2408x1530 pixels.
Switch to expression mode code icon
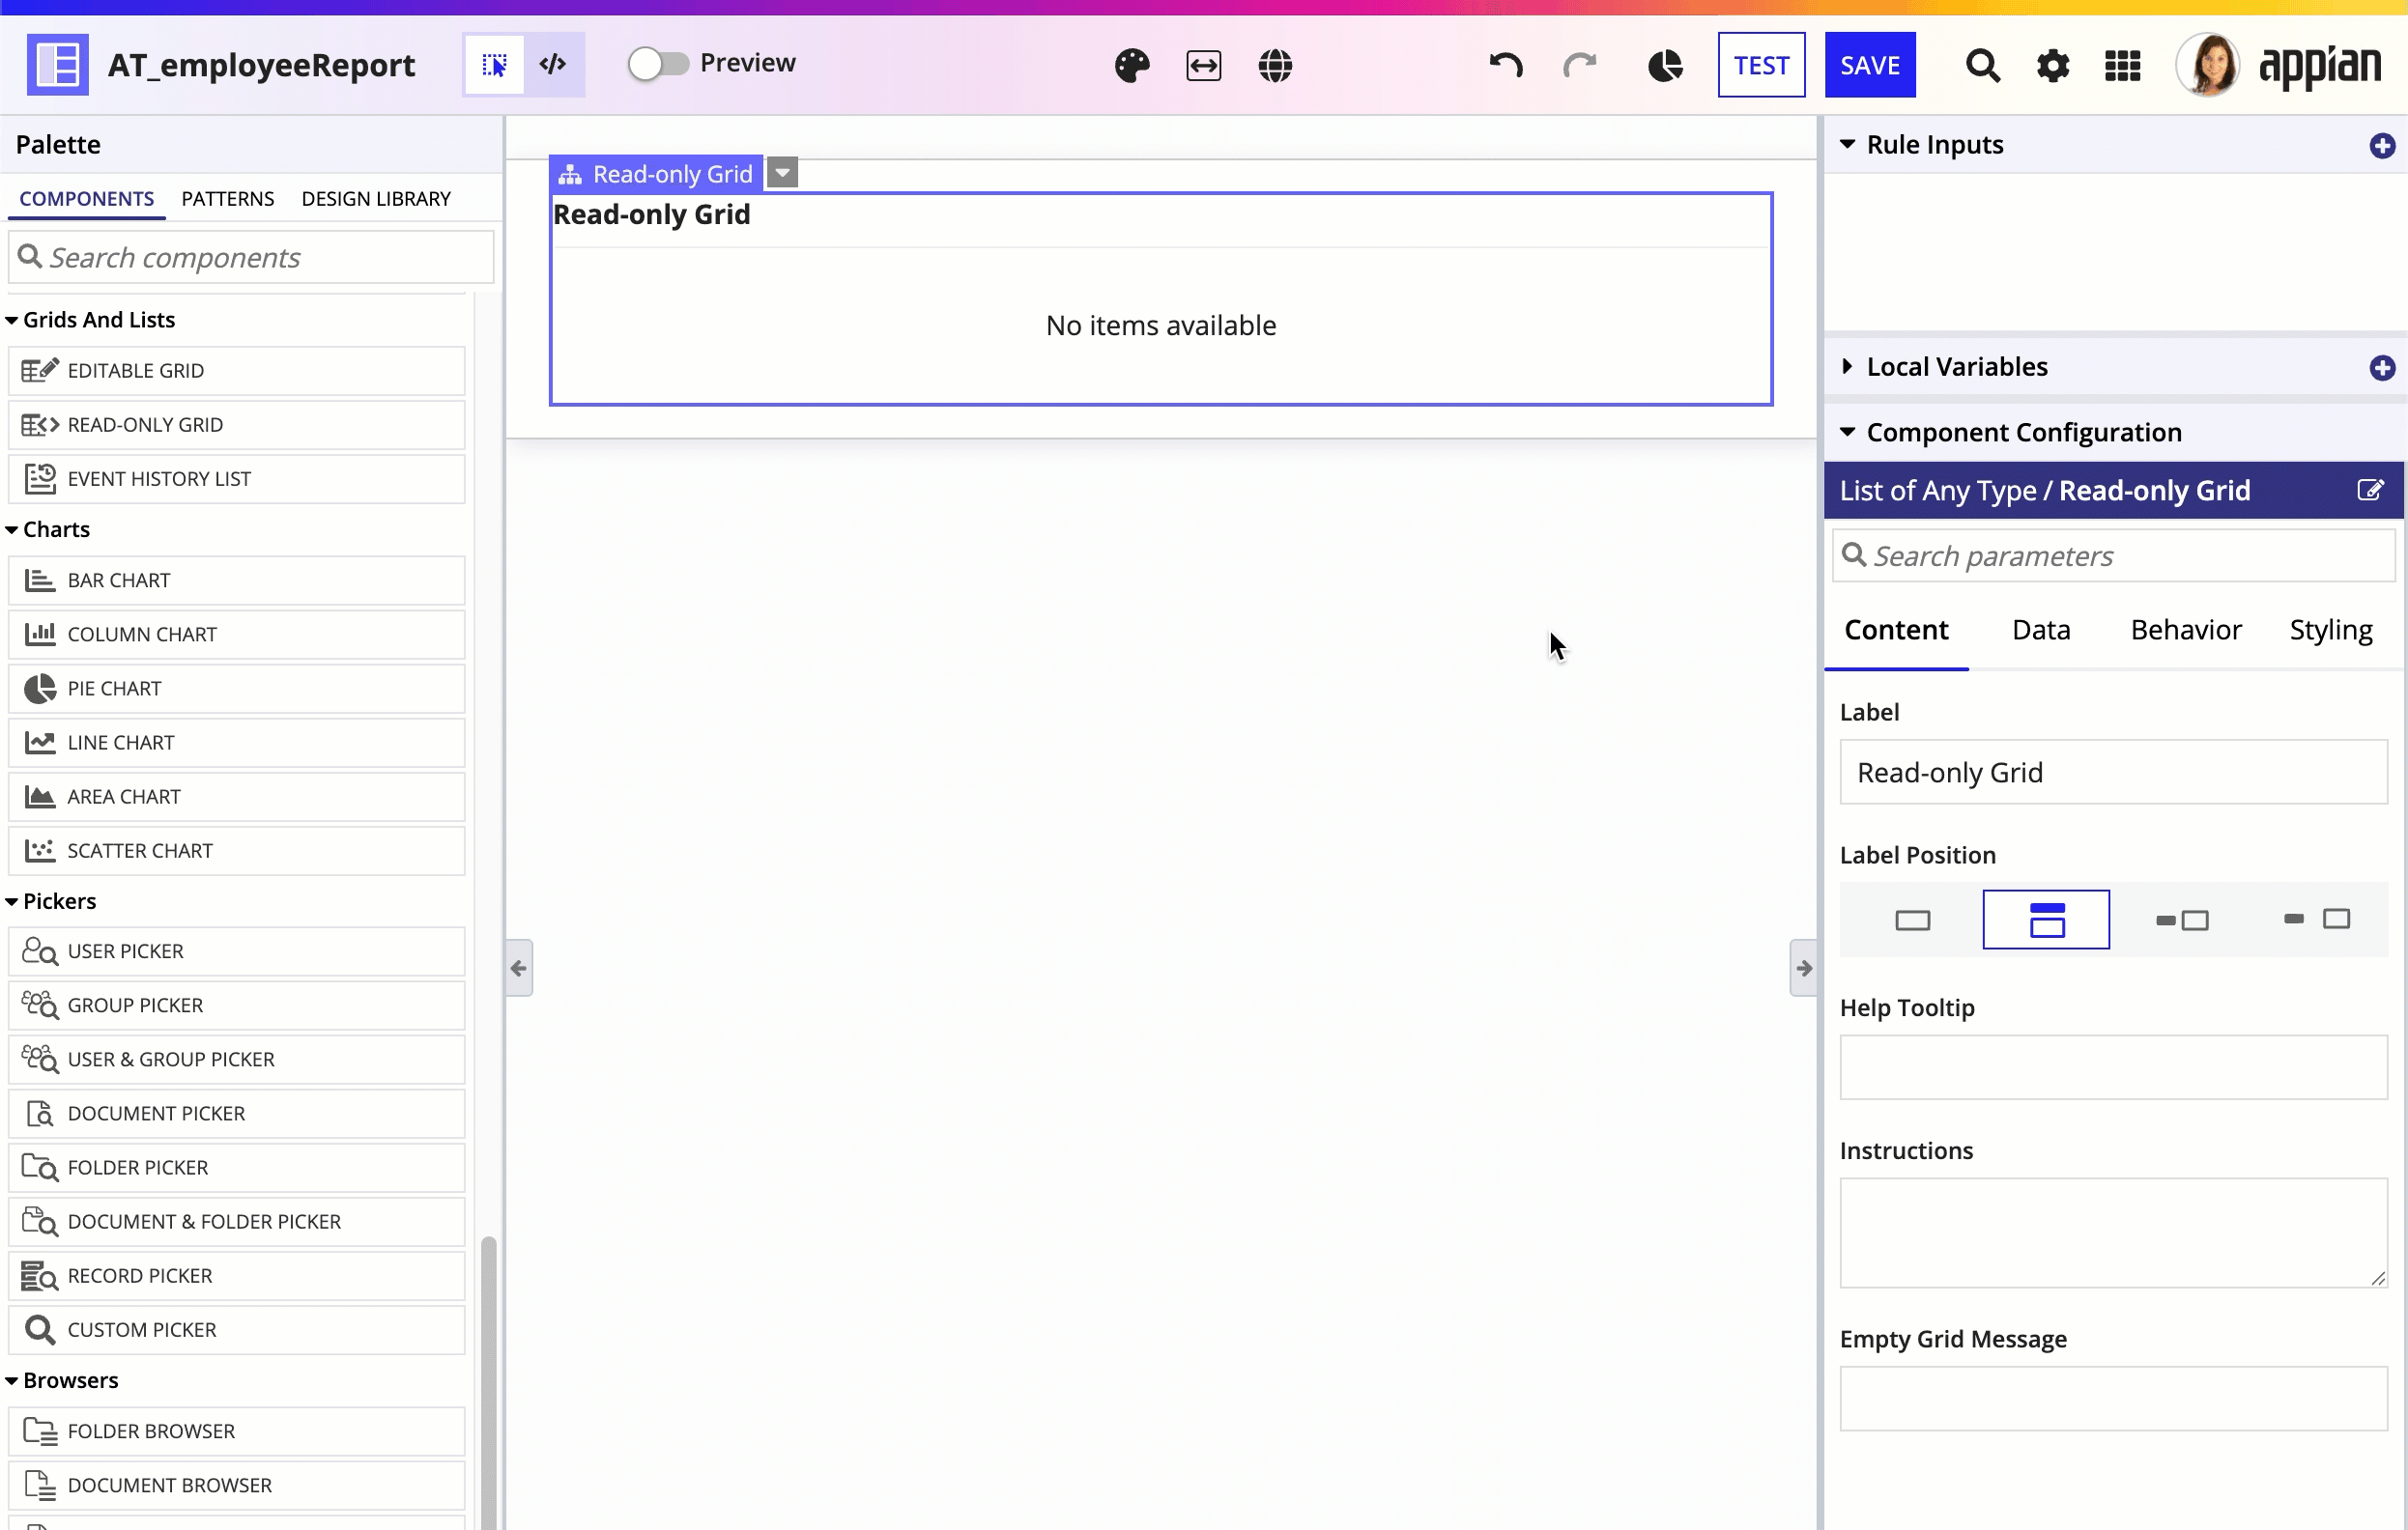point(553,65)
